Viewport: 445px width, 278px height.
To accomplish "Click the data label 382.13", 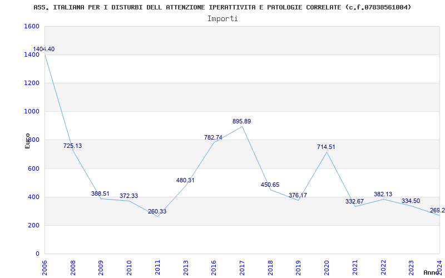I will click(383, 194).
